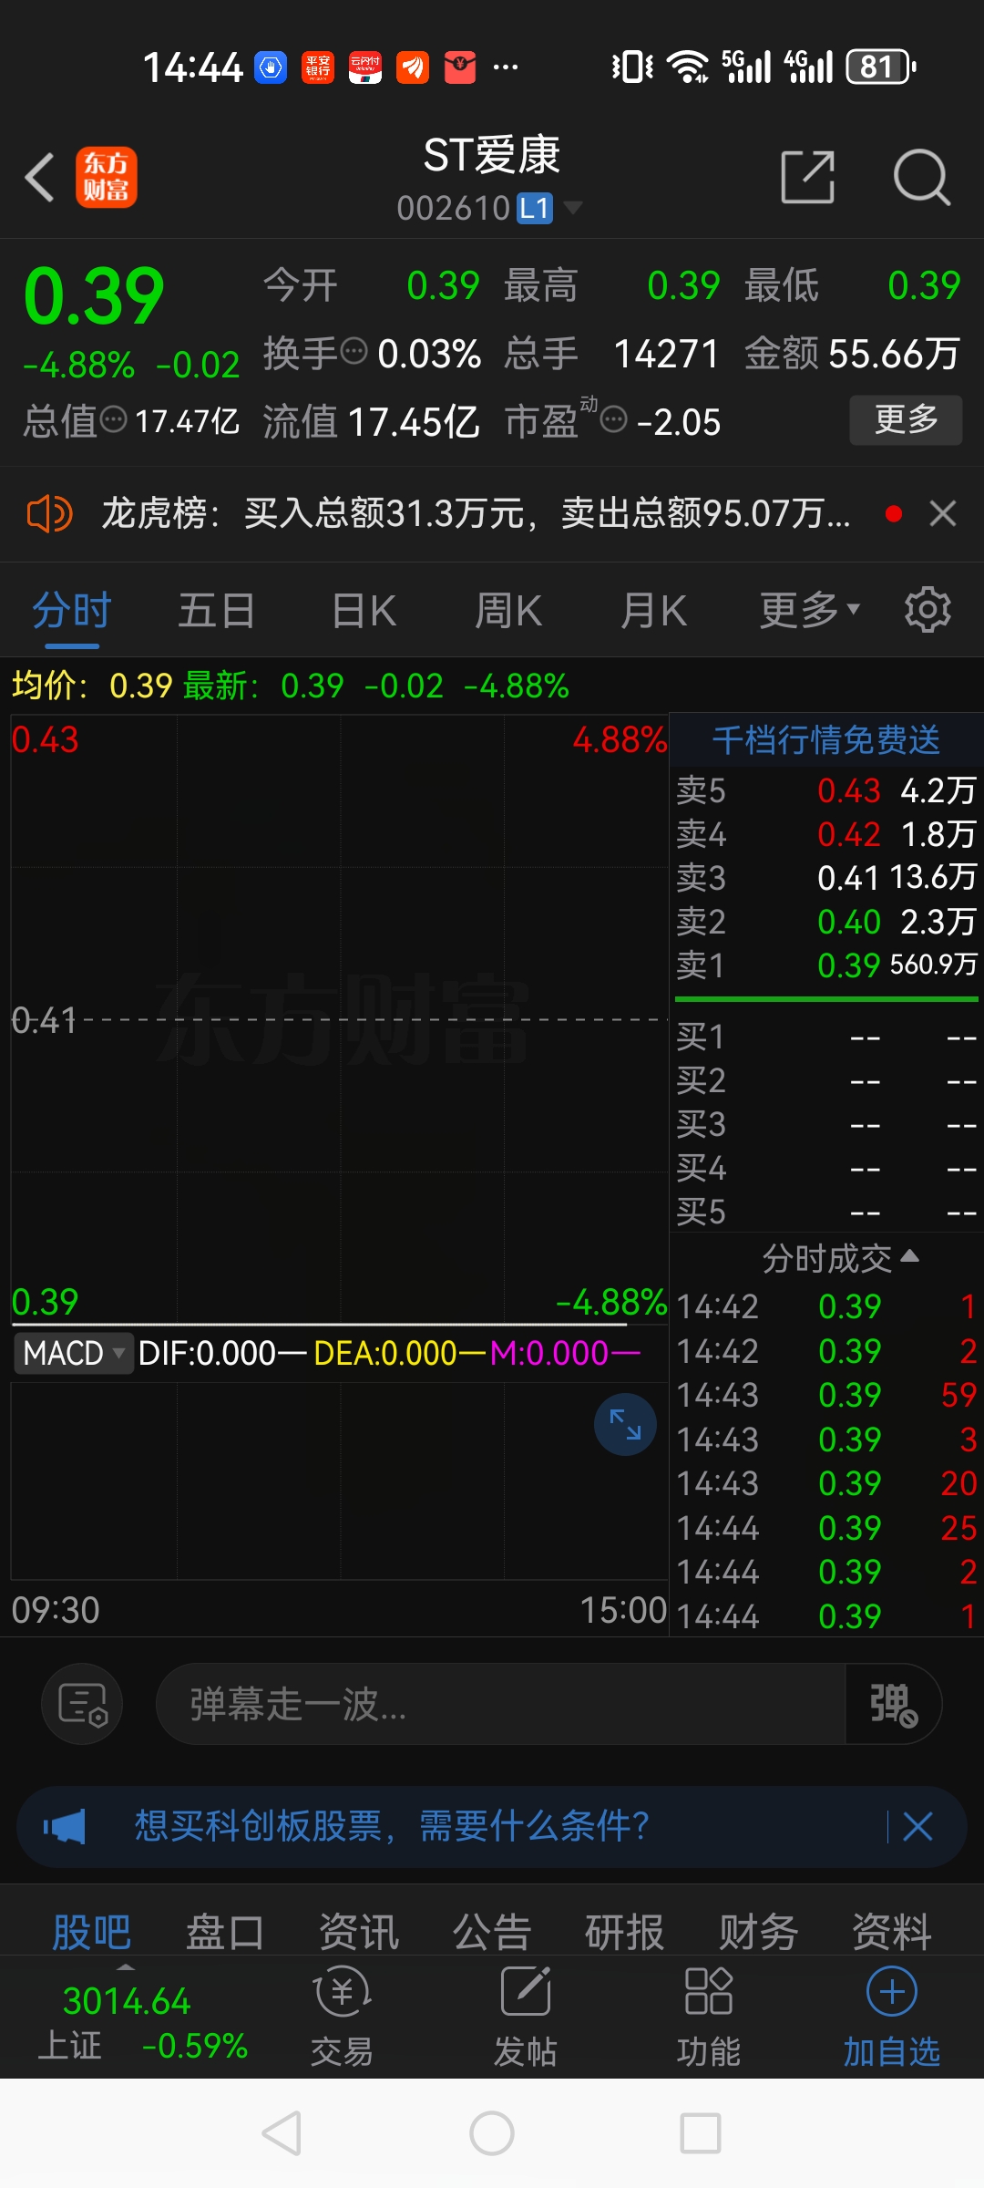
Task: Open chart settings gear icon
Action: click(x=928, y=610)
